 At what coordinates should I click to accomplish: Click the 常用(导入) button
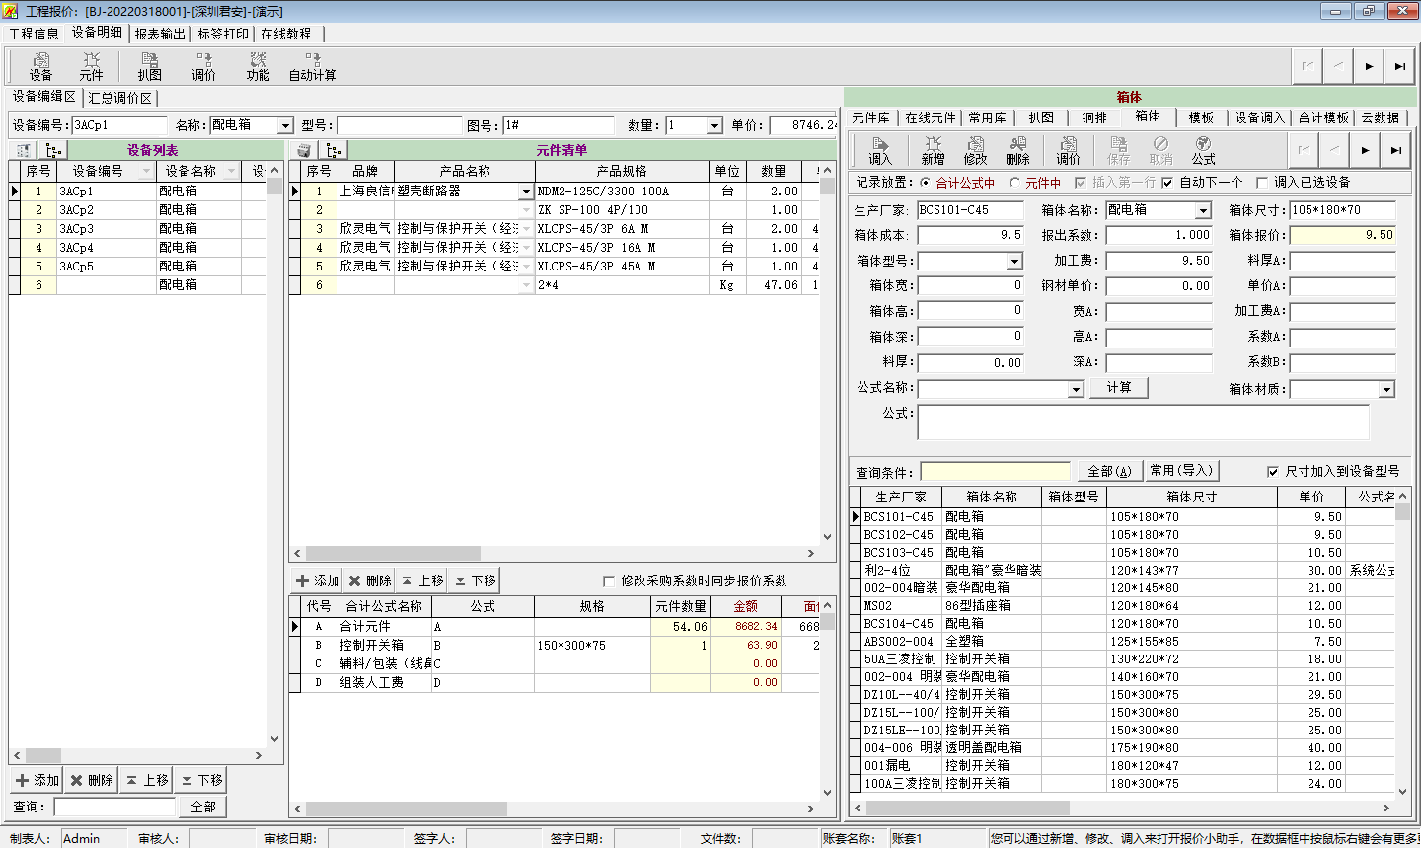point(1181,471)
